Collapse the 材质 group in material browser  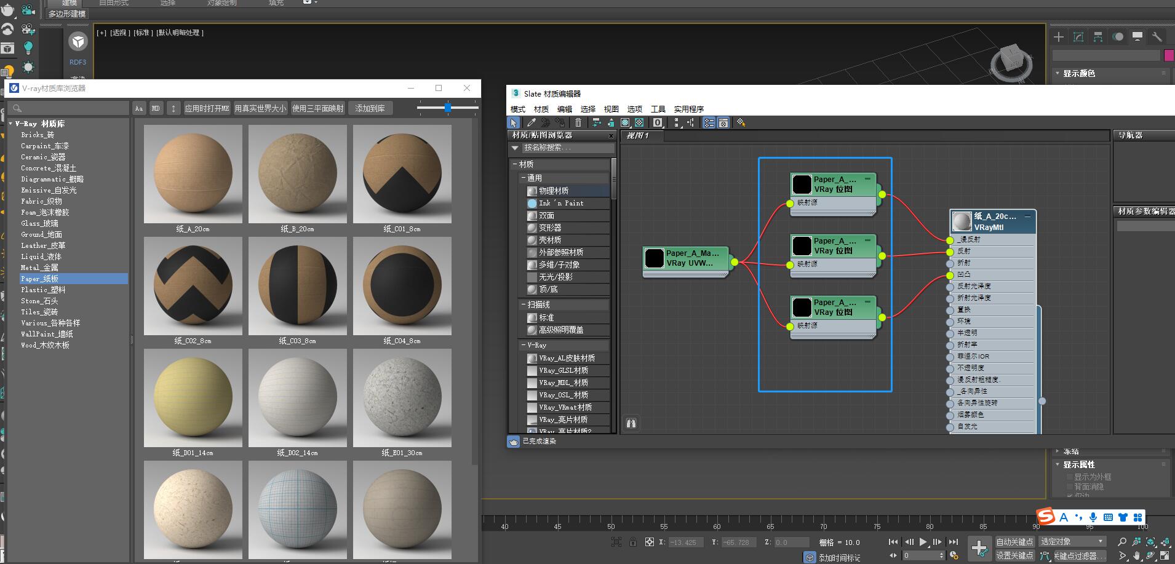(x=514, y=164)
